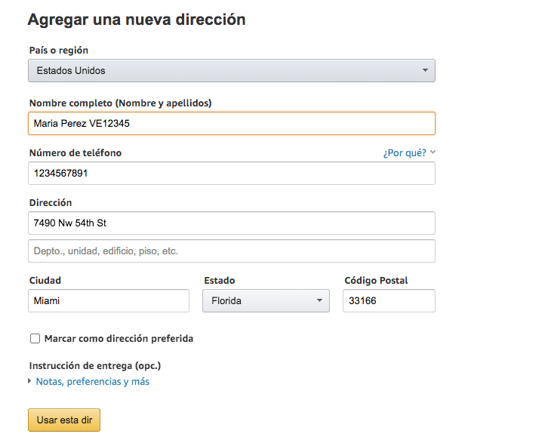Select the Código Postal field with 33166
This screenshot has width=551, height=446.
pos(389,301)
